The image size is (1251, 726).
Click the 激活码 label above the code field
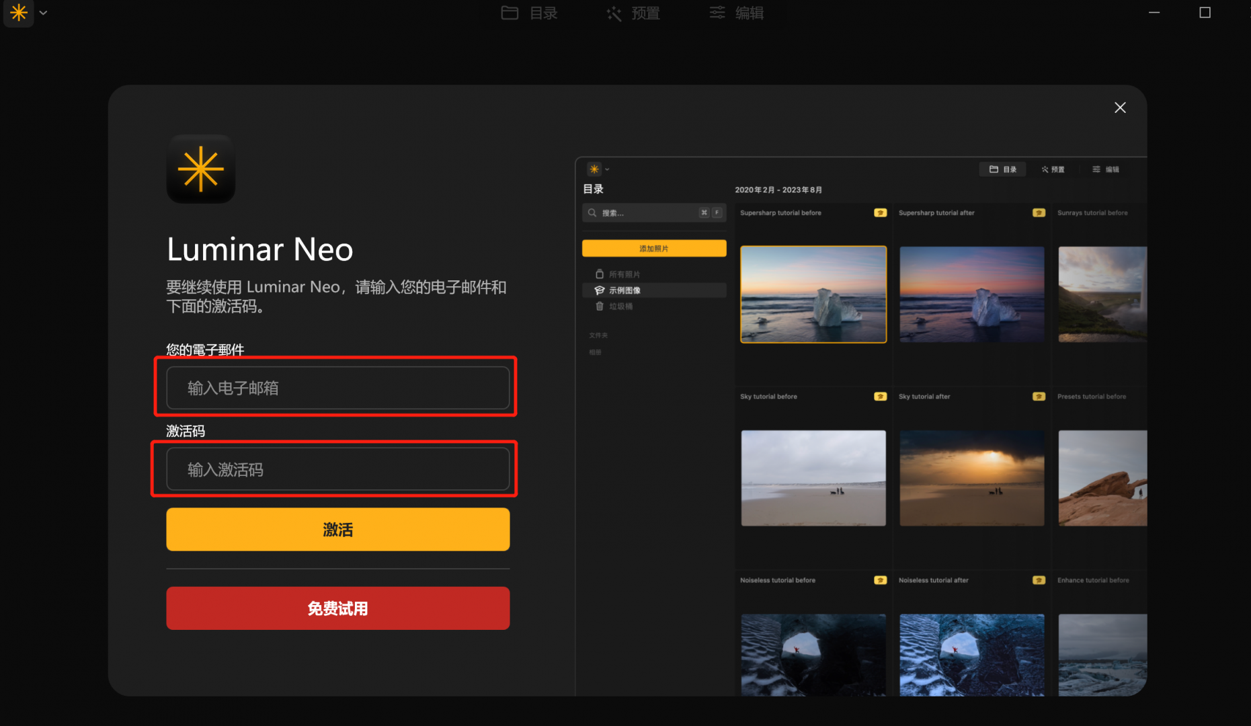click(x=186, y=431)
